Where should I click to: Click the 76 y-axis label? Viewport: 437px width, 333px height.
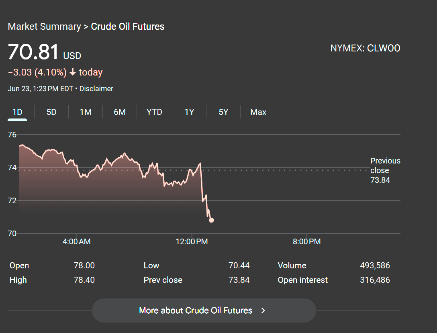[x=12, y=135]
